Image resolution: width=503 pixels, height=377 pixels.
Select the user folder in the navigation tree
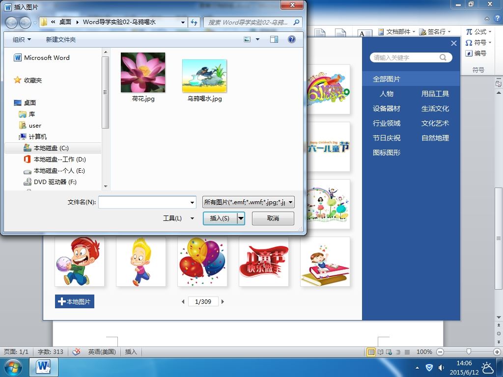[x=30, y=125]
